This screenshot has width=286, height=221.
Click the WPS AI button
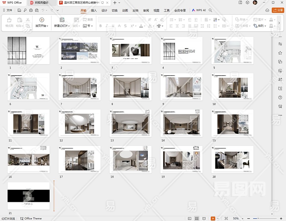[199, 10]
